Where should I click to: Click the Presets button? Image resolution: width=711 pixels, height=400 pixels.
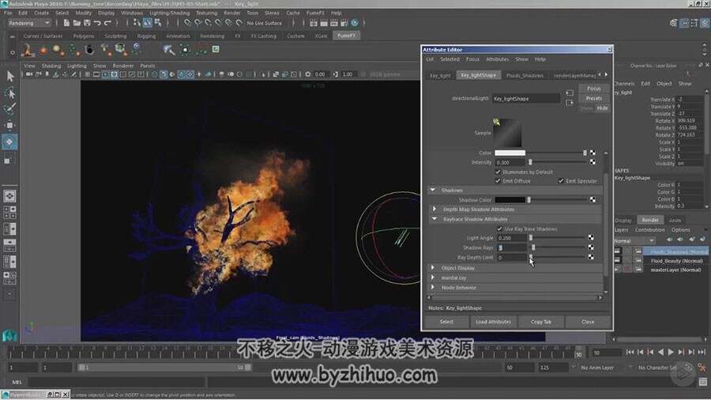coord(593,98)
